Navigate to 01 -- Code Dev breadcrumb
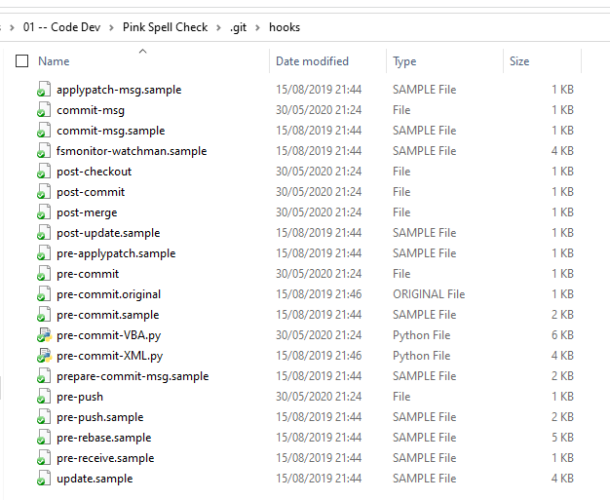This screenshot has width=610, height=500. 63,27
